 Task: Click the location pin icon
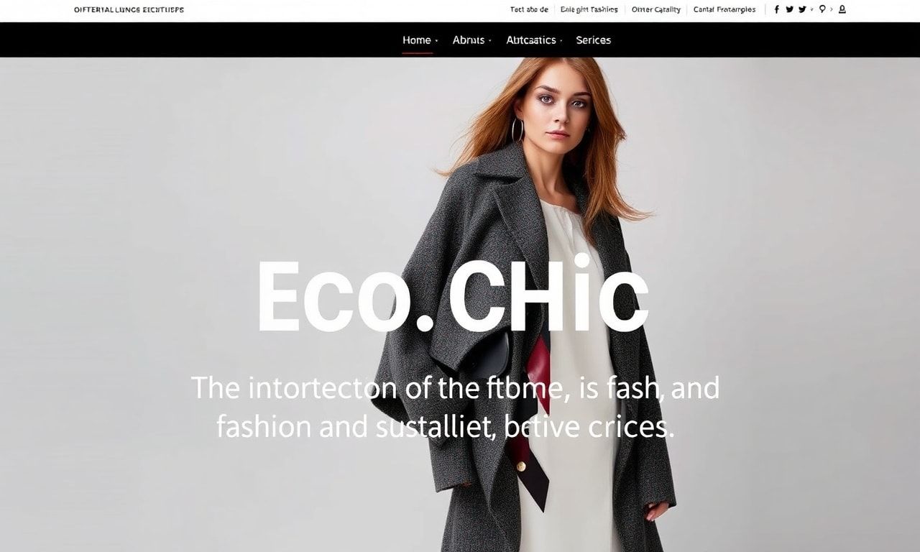pyautogui.click(x=822, y=9)
